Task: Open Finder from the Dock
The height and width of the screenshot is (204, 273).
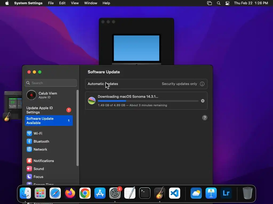Action: 25,193
